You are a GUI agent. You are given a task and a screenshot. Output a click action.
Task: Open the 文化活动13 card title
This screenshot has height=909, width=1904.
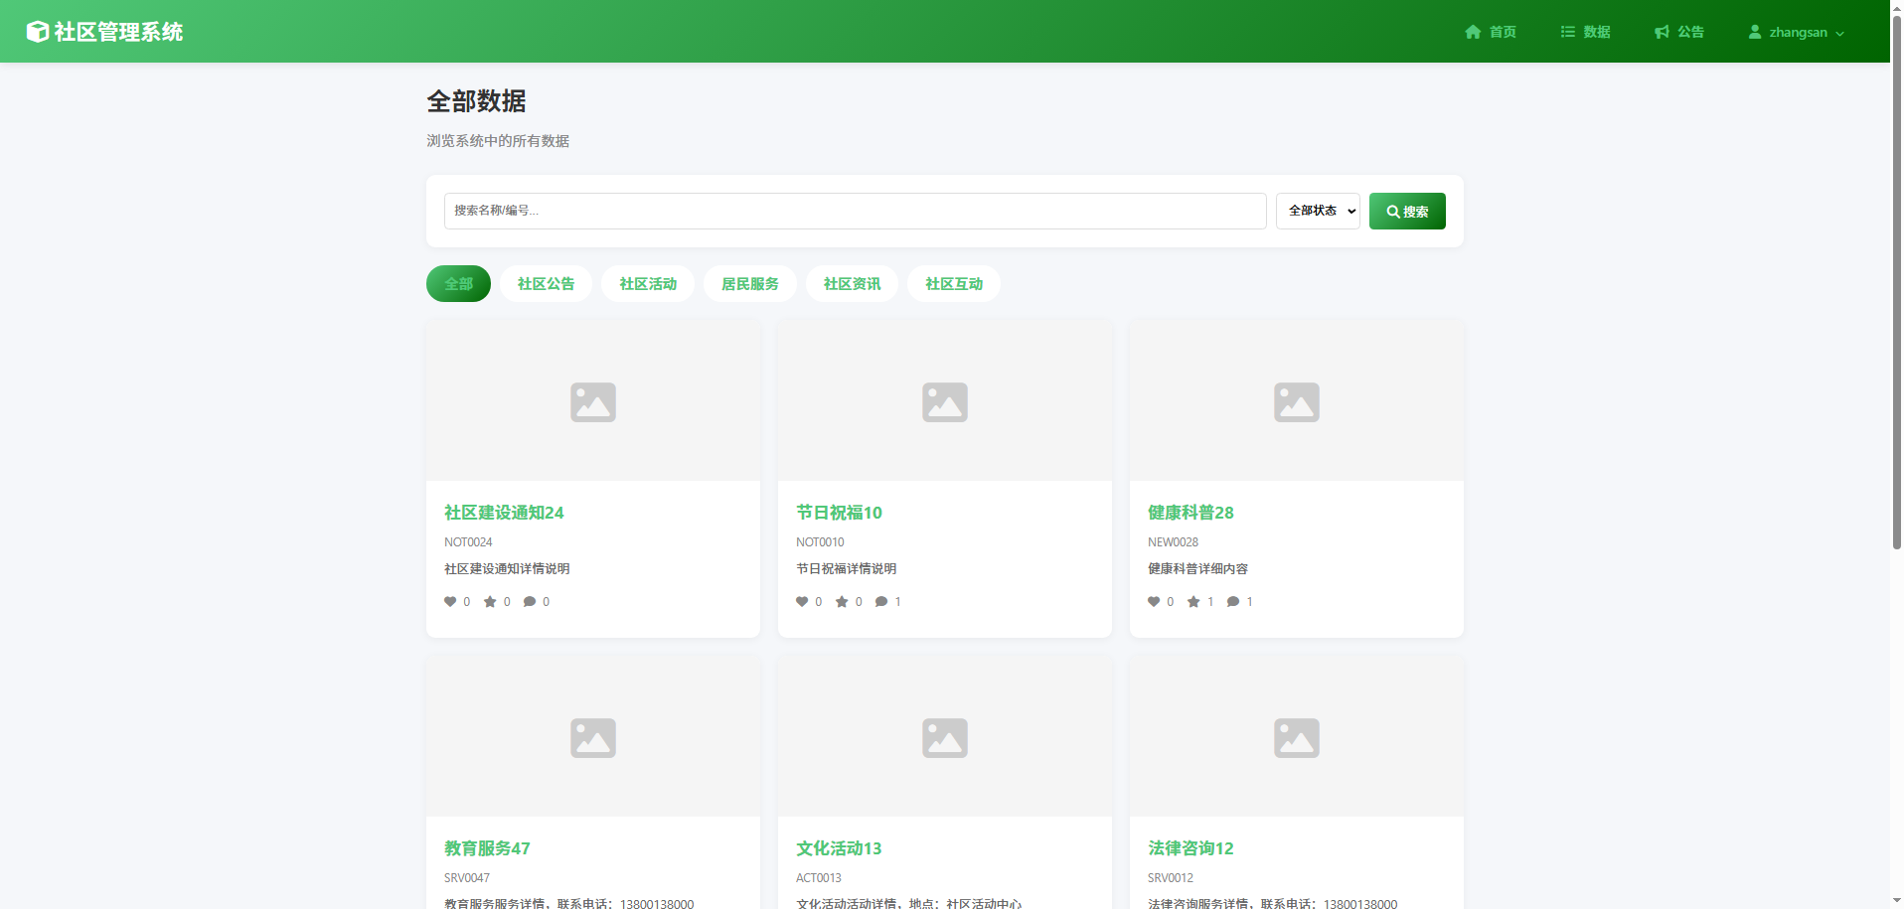click(x=839, y=848)
